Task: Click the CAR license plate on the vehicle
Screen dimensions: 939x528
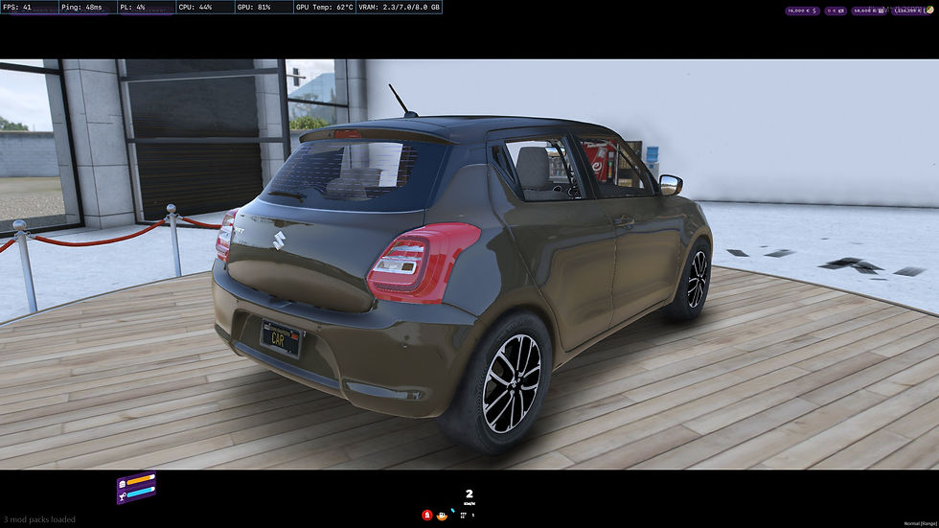Action: tap(281, 339)
